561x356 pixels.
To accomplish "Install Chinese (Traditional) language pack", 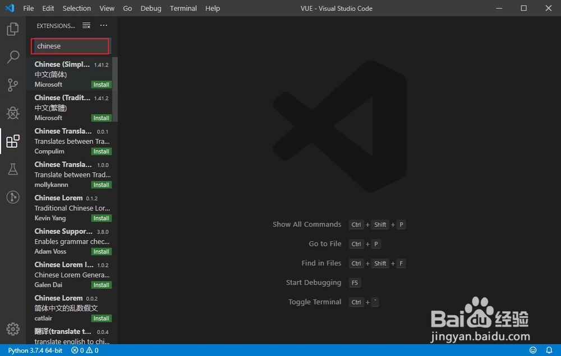I will point(101,118).
